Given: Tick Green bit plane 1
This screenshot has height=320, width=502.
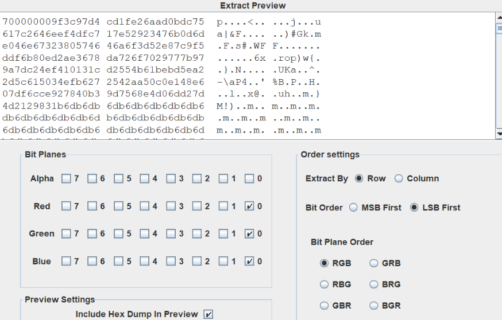Looking at the screenshot, I should tap(223, 233).
